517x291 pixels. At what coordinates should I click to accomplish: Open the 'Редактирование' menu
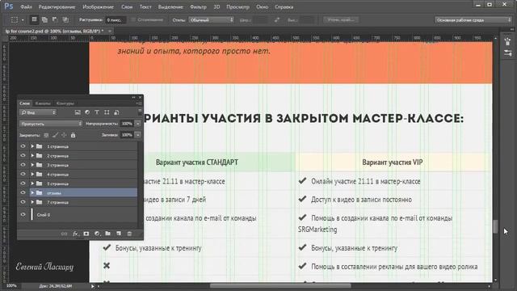point(57,7)
